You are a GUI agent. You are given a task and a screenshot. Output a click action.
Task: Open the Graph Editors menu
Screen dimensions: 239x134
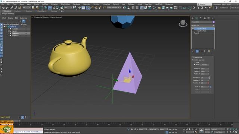pos(66,4)
